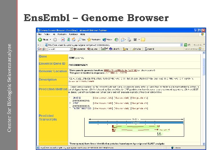217x150 pixels.
Task: Open the Tilbage history dropdown arrow
Action: pos(50,40)
